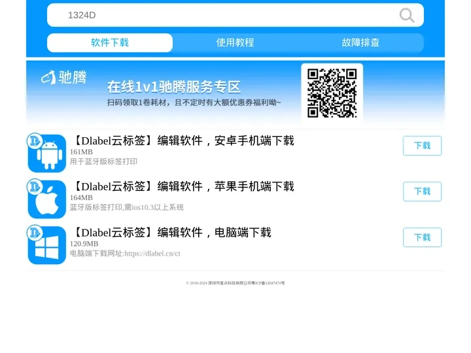Click the 驰腾 horse logo
This screenshot has width=471, height=353.
point(63,77)
